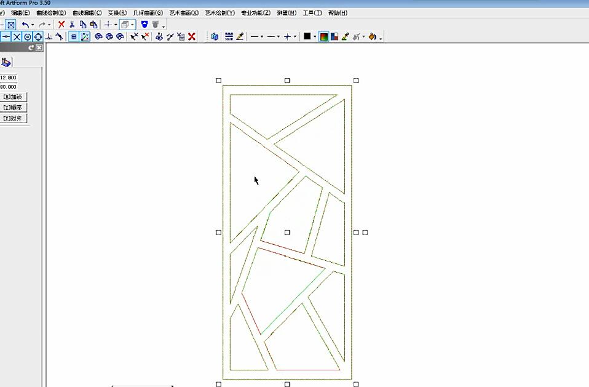589x387 pixels.
Task: Open the 编辑(E) menu
Action: 20,13
